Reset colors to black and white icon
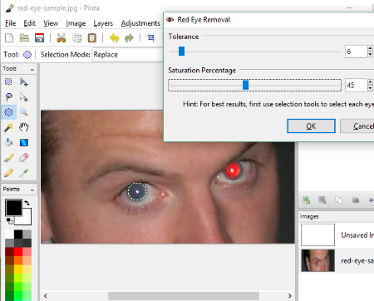Screen dimensions: 374x301 tap(9, 221)
